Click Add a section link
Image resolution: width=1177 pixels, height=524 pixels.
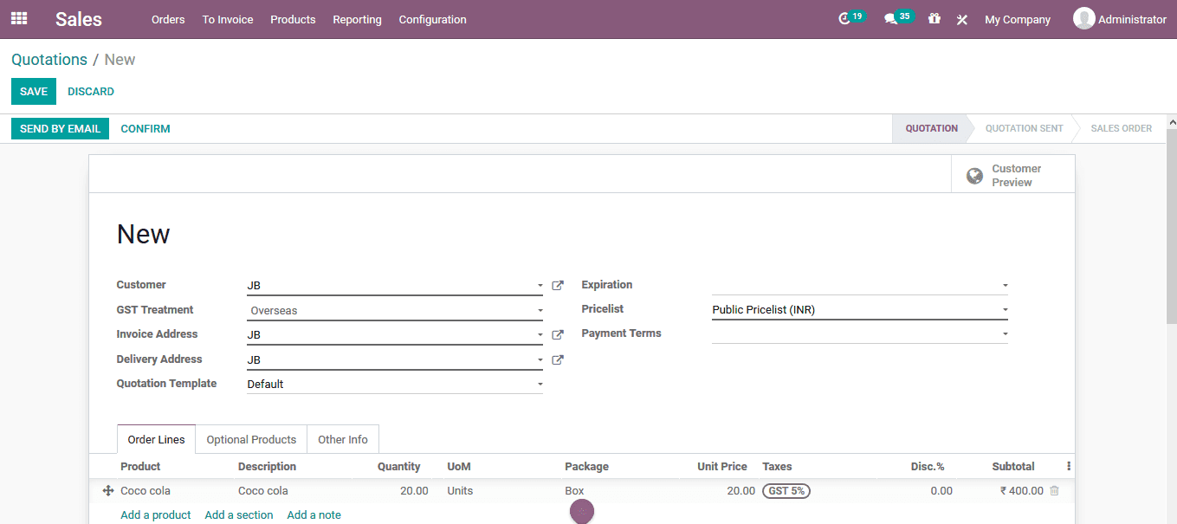tap(239, 514)
